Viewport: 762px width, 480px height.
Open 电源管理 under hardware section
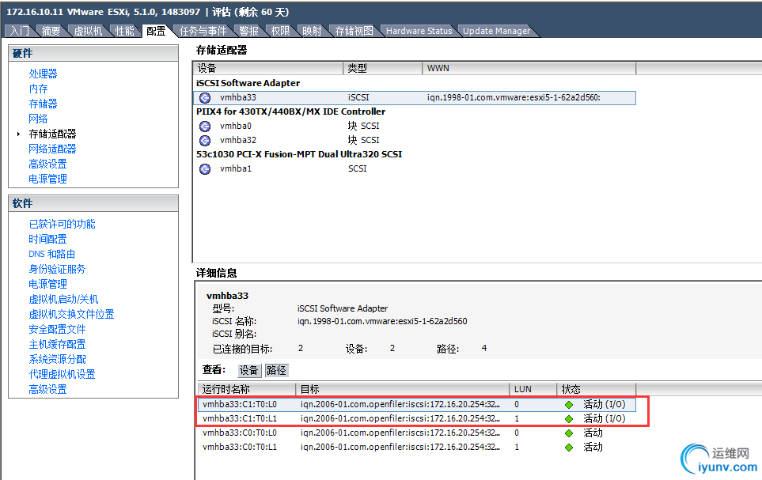point(47,180)
